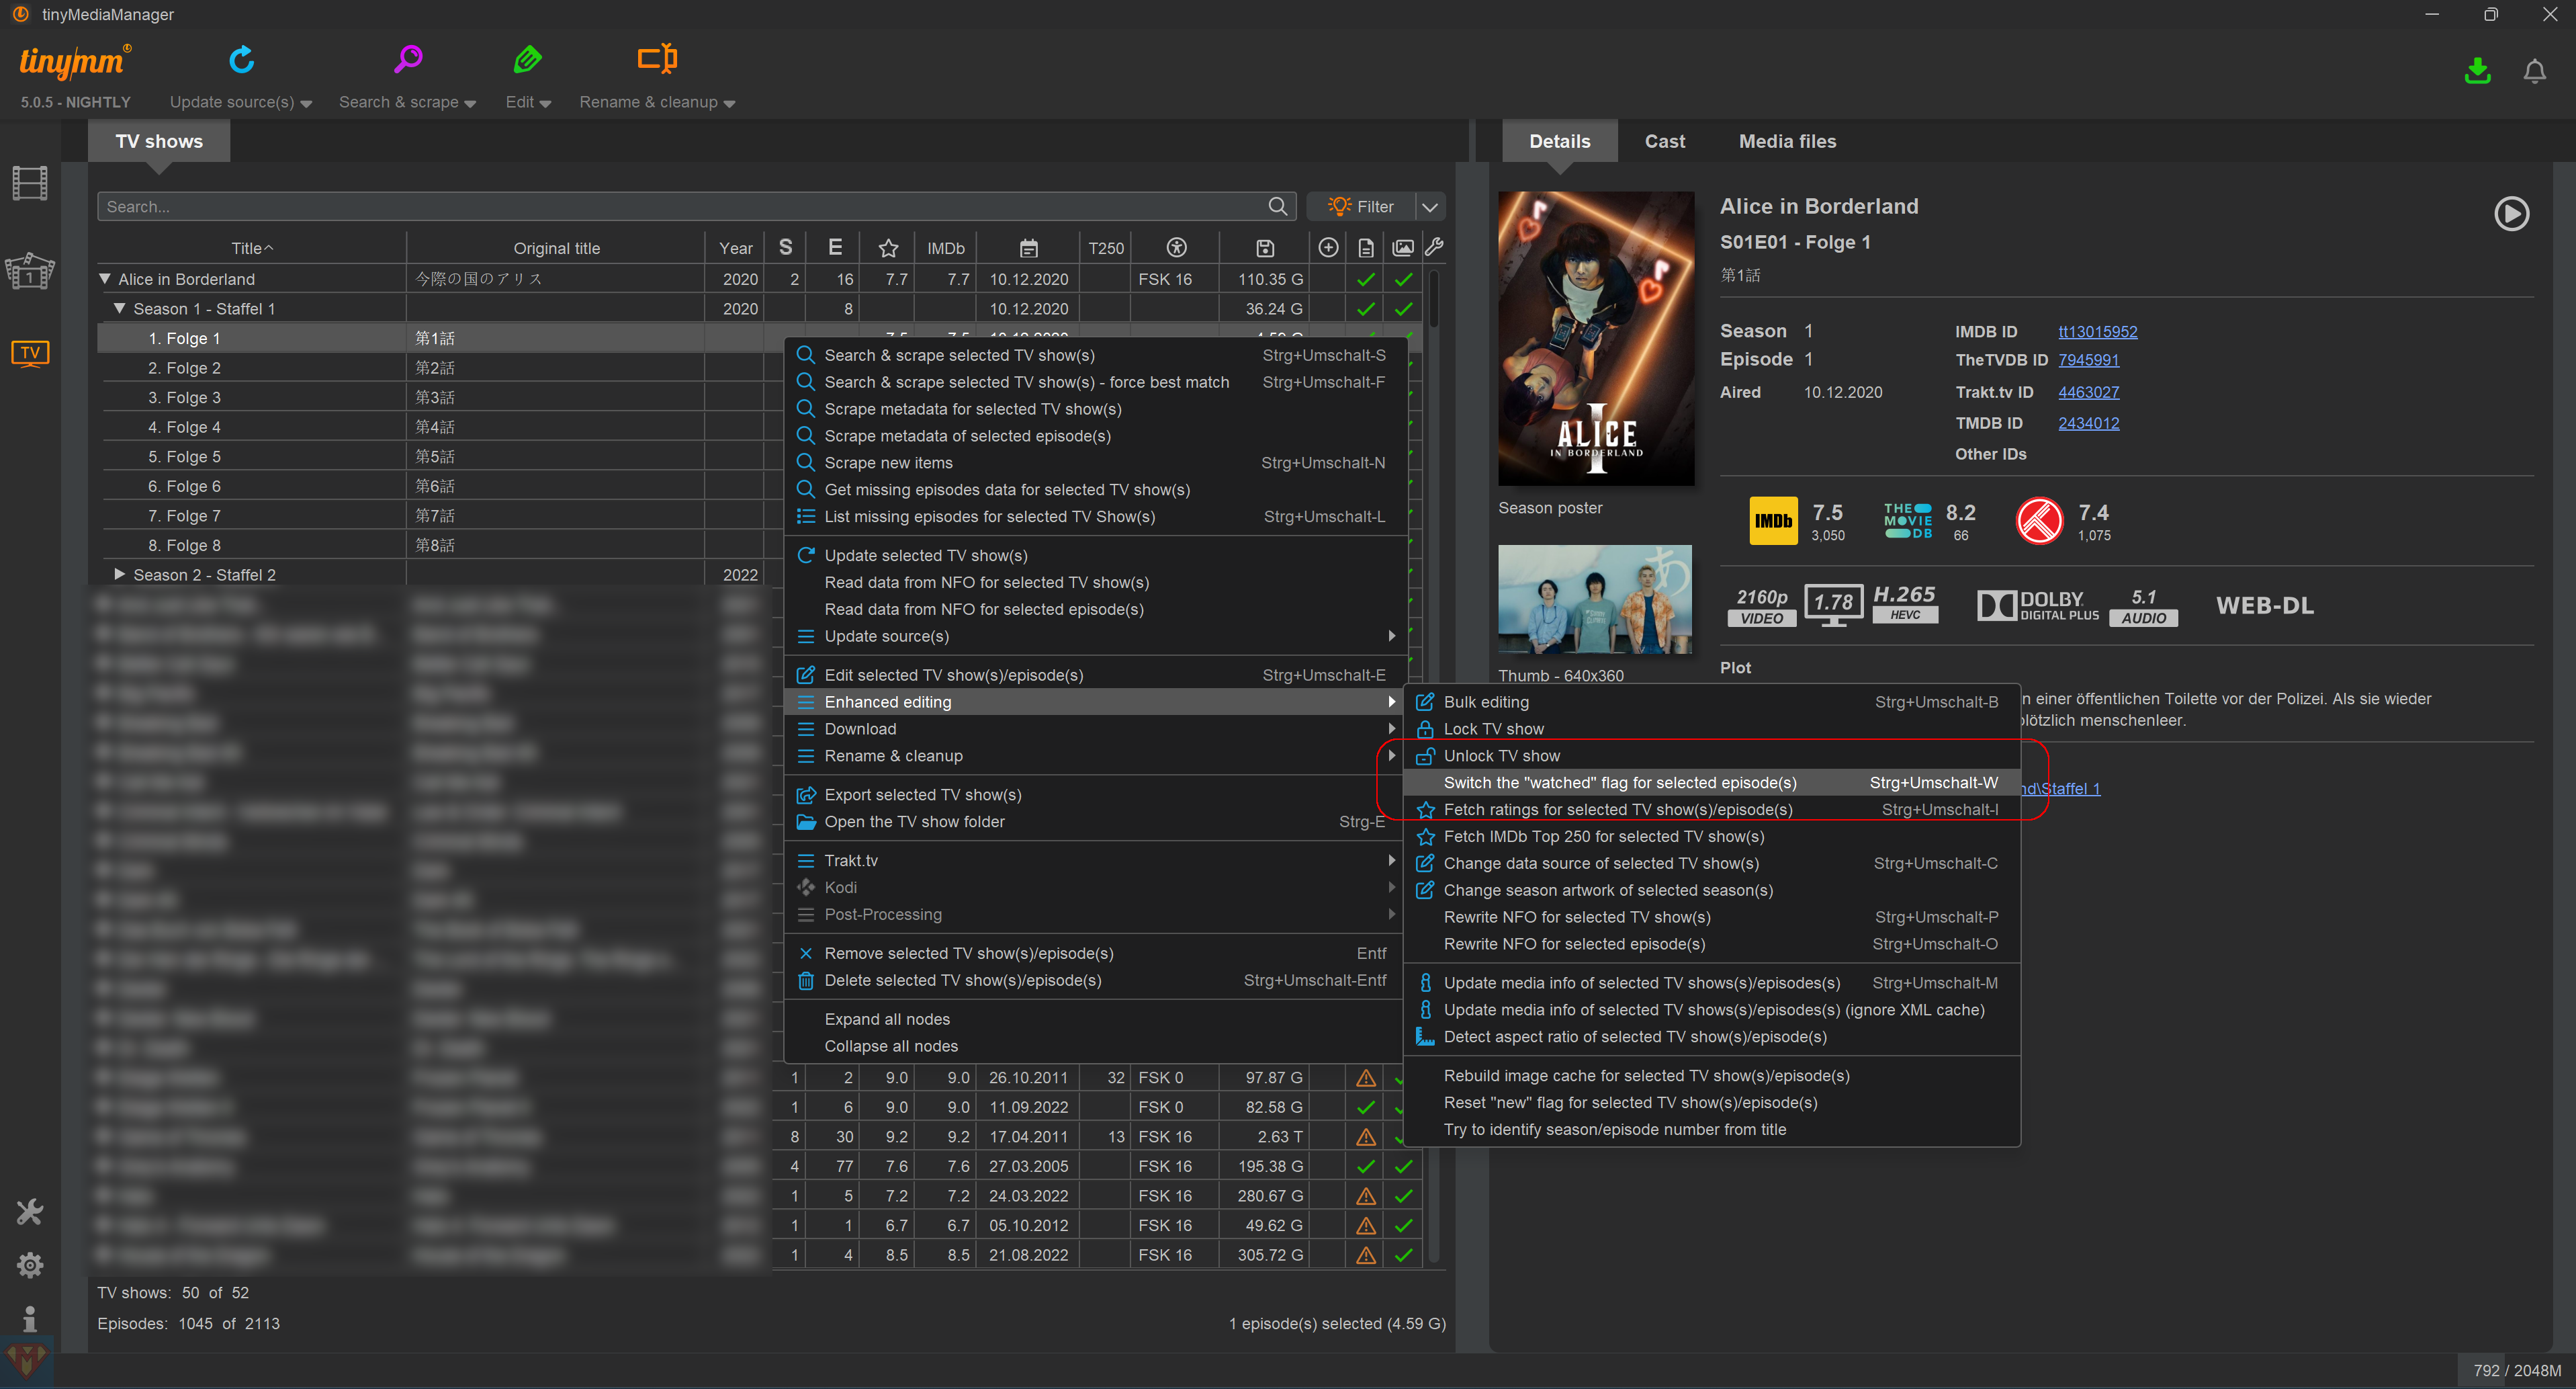
Task: Click the episode thumb image
Action: click(x=1594, y=599)
